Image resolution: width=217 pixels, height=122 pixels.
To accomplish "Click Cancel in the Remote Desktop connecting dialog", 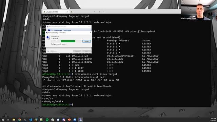I will point(86,41).
